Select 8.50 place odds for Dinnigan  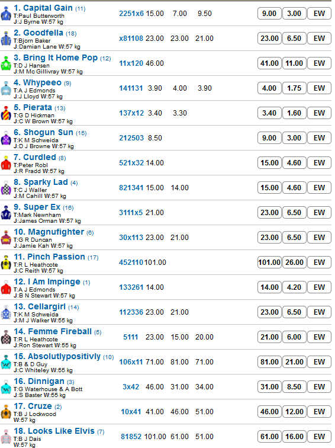tap(294, 386)
